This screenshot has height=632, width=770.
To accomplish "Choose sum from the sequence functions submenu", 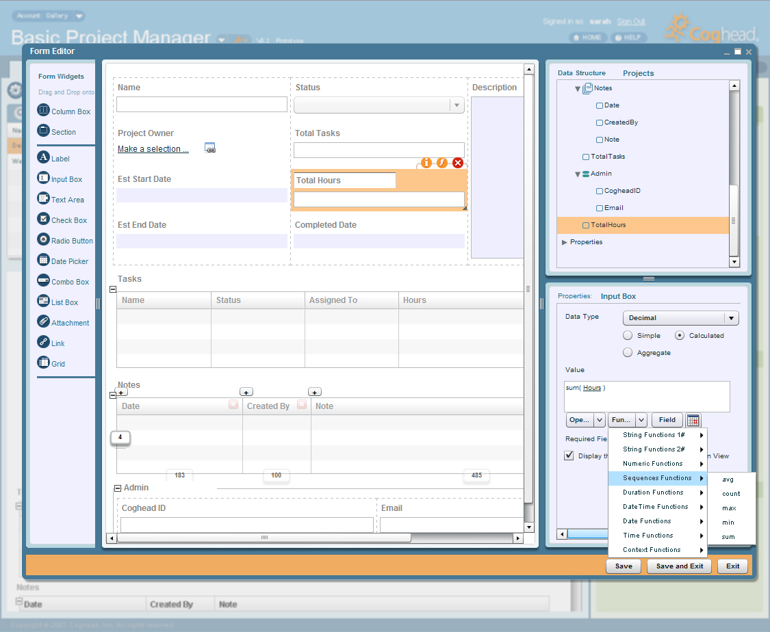I will point(728,537).
